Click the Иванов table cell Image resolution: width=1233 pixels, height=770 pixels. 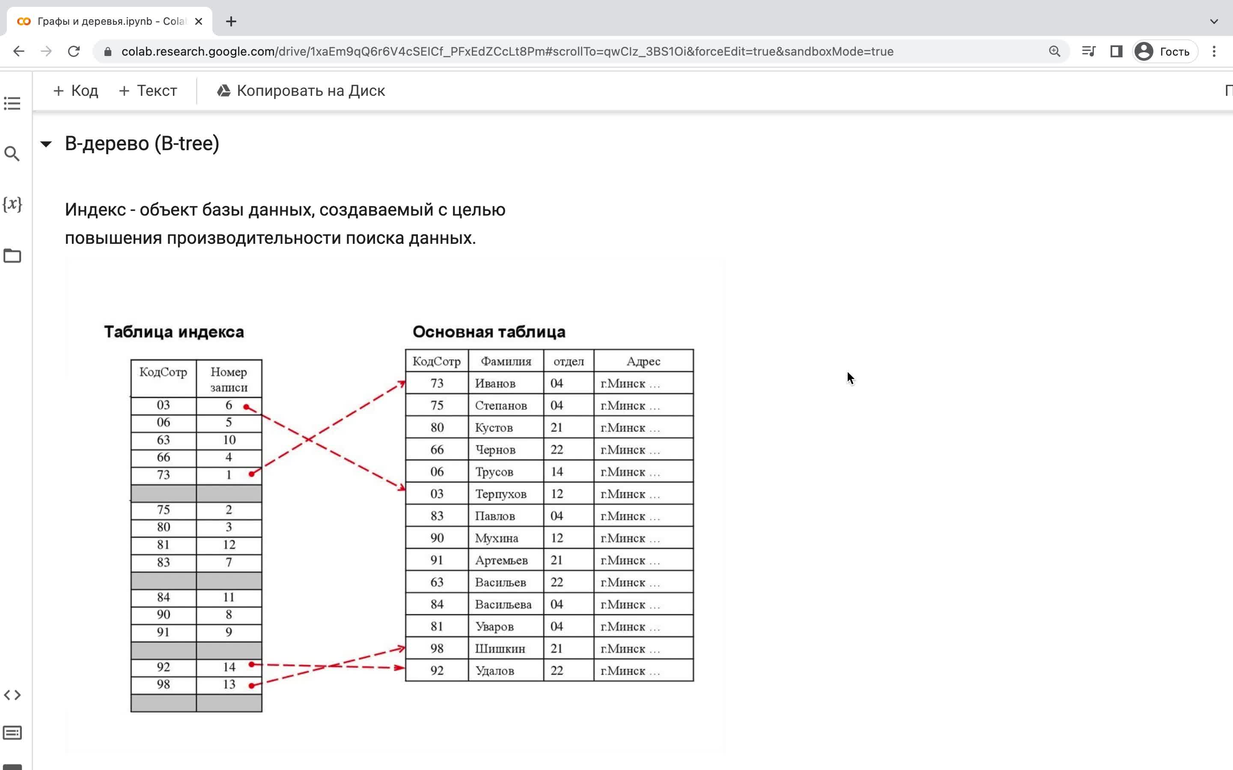pyautogui.click(x=506, y=383)
